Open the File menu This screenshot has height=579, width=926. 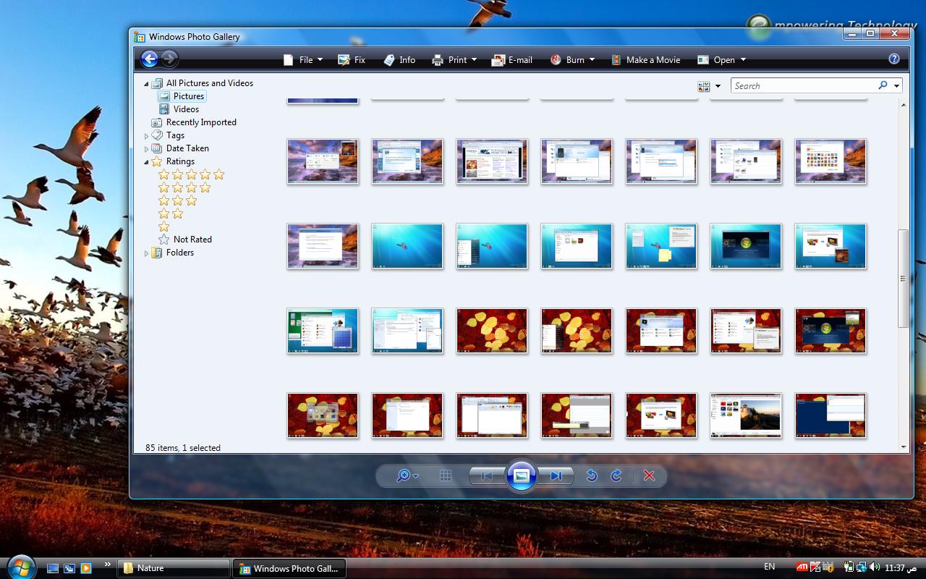click(x=303, y=60)
